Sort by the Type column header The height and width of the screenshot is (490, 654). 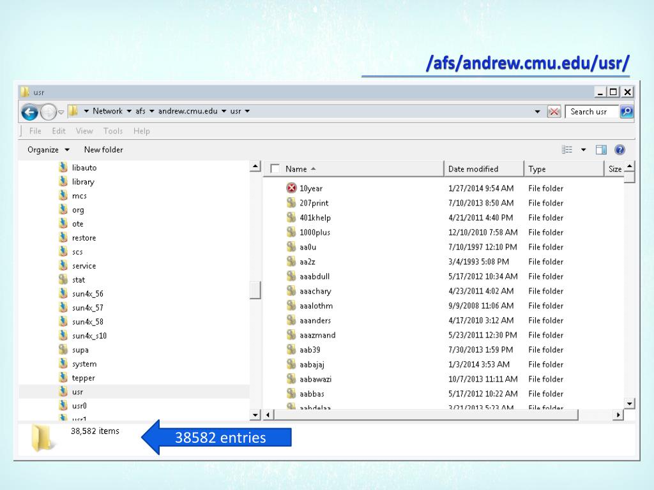pos(564,168)
